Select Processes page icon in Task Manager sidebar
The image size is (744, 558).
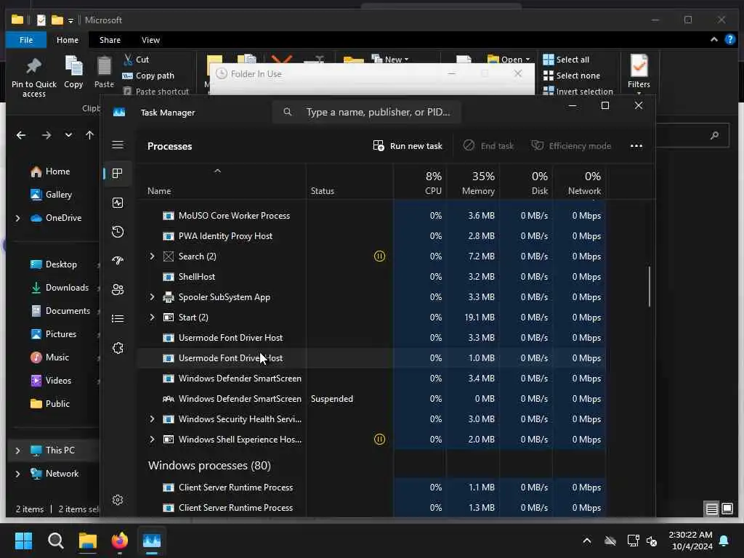click(x=118, y=173)
